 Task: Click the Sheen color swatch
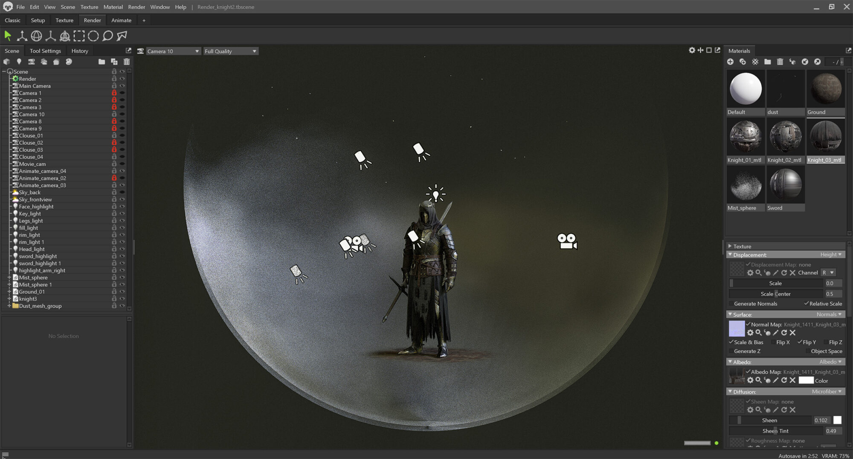[837, 420]
